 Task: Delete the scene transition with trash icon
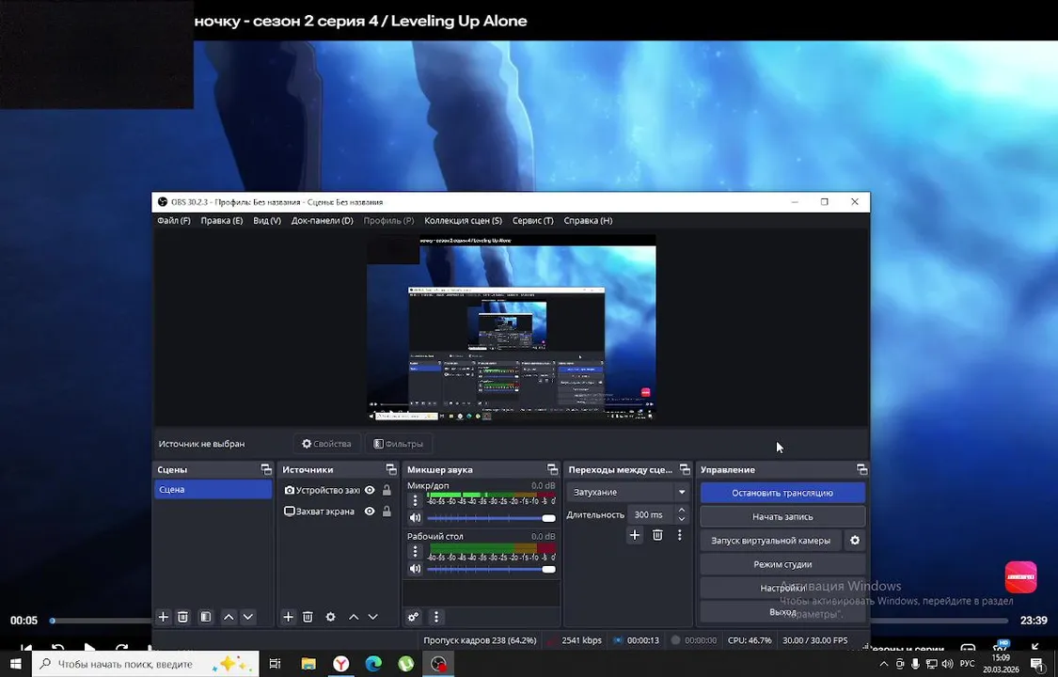pos(657,535)
